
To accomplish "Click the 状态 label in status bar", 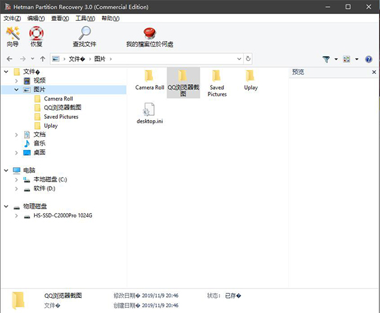I will click(213, 295).
